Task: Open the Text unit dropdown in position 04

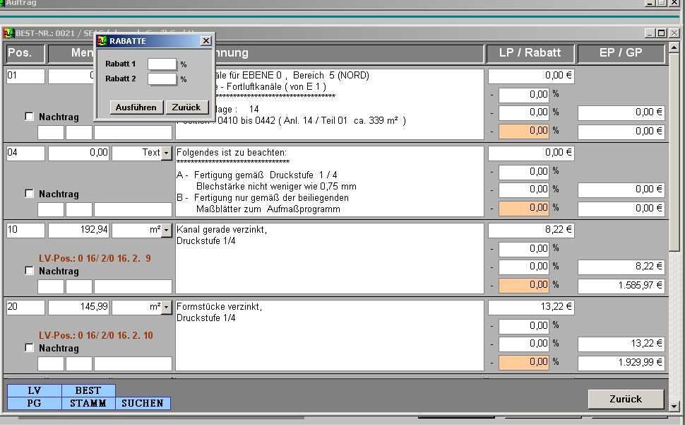Action: pos(167,153)
